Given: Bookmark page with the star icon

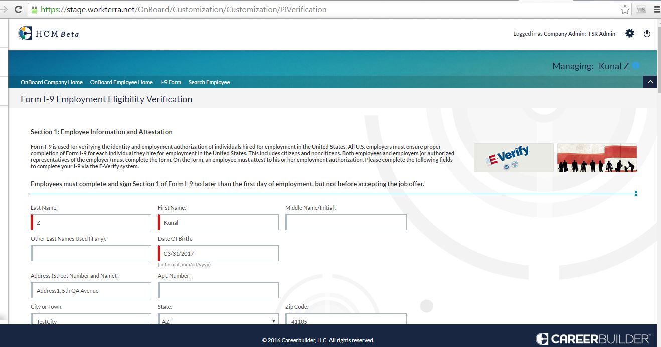Looking at the screenshot, I should click(x=625, y=9).
